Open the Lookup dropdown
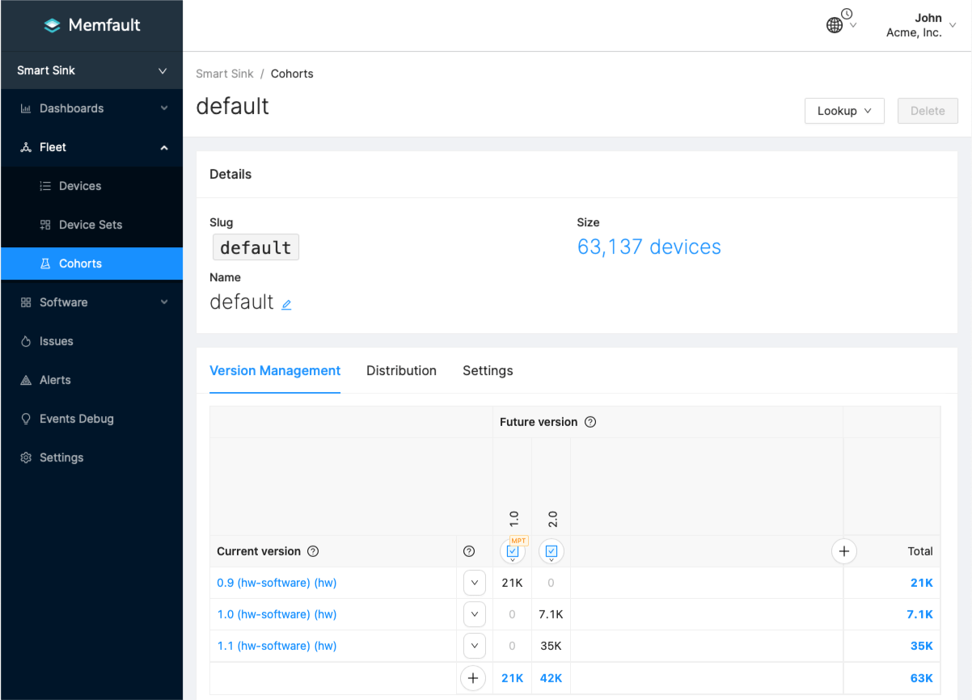 [844, 111]
